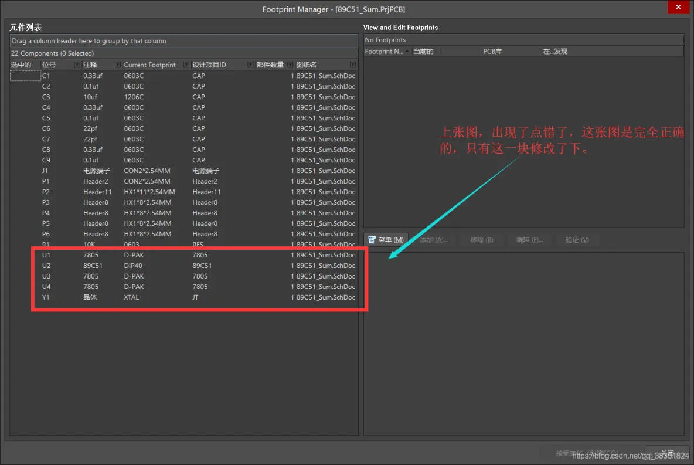Image resolution: width=694 pixels, height=465 pixels.
Task: Click the 在...发现 column header
Action: (x=555, y=52)
